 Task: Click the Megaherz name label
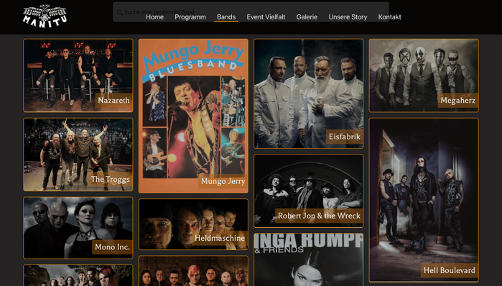point(457,101)
